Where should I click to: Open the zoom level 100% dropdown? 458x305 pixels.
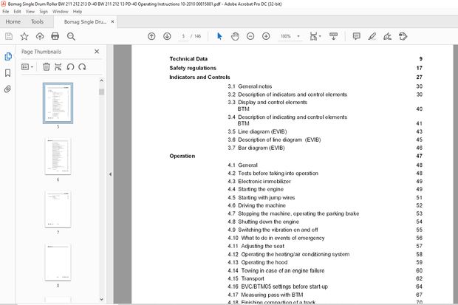(x=290, y=36)
